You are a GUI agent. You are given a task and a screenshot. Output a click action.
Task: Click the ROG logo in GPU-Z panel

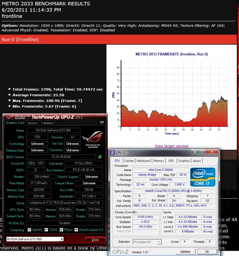(93, 139)
